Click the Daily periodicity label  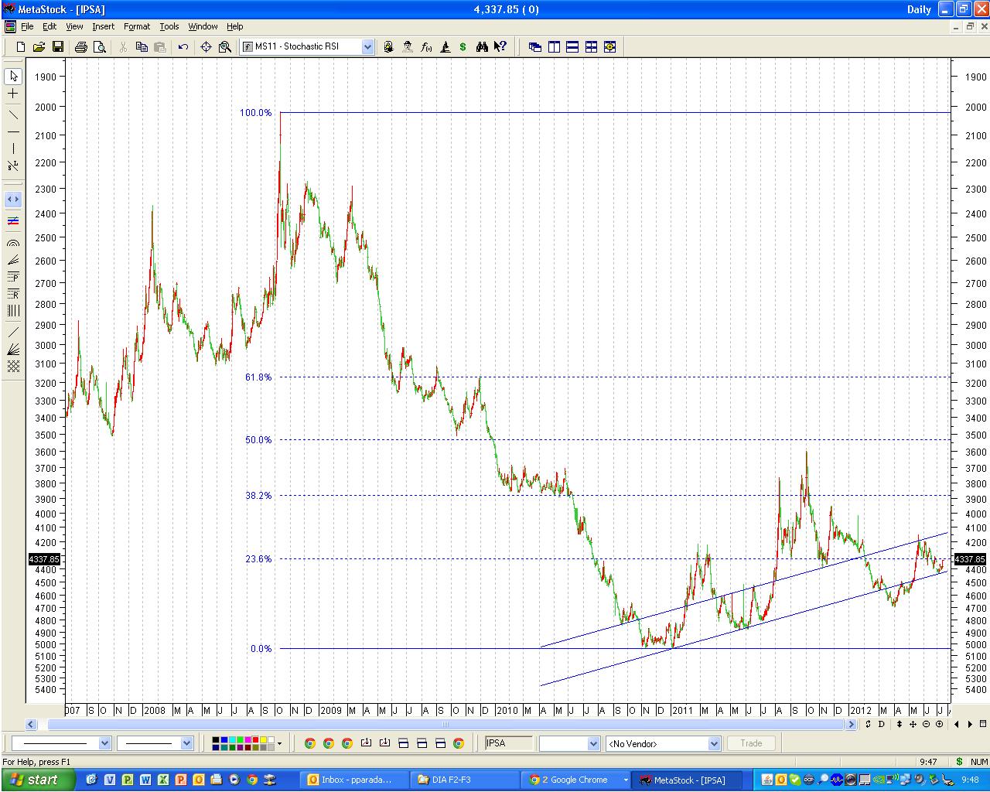919,9
